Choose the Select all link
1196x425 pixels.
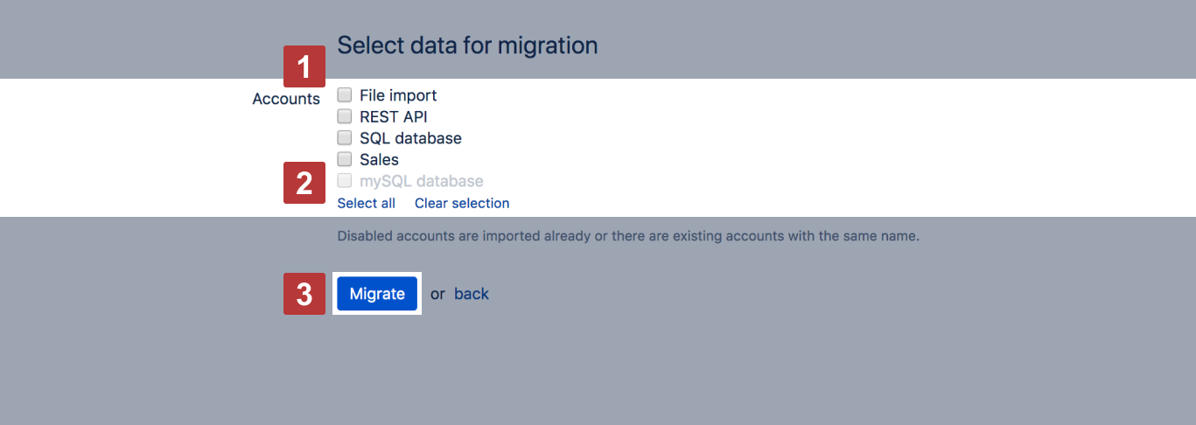click(x=366, y=203)
